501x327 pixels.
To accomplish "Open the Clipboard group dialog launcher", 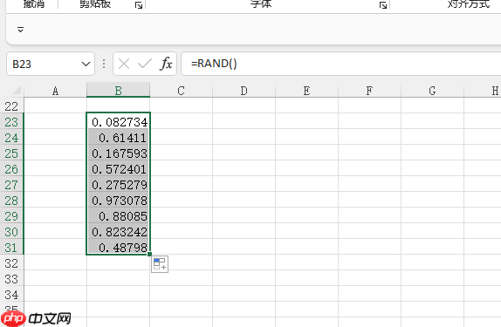I will tap(139, 5).
